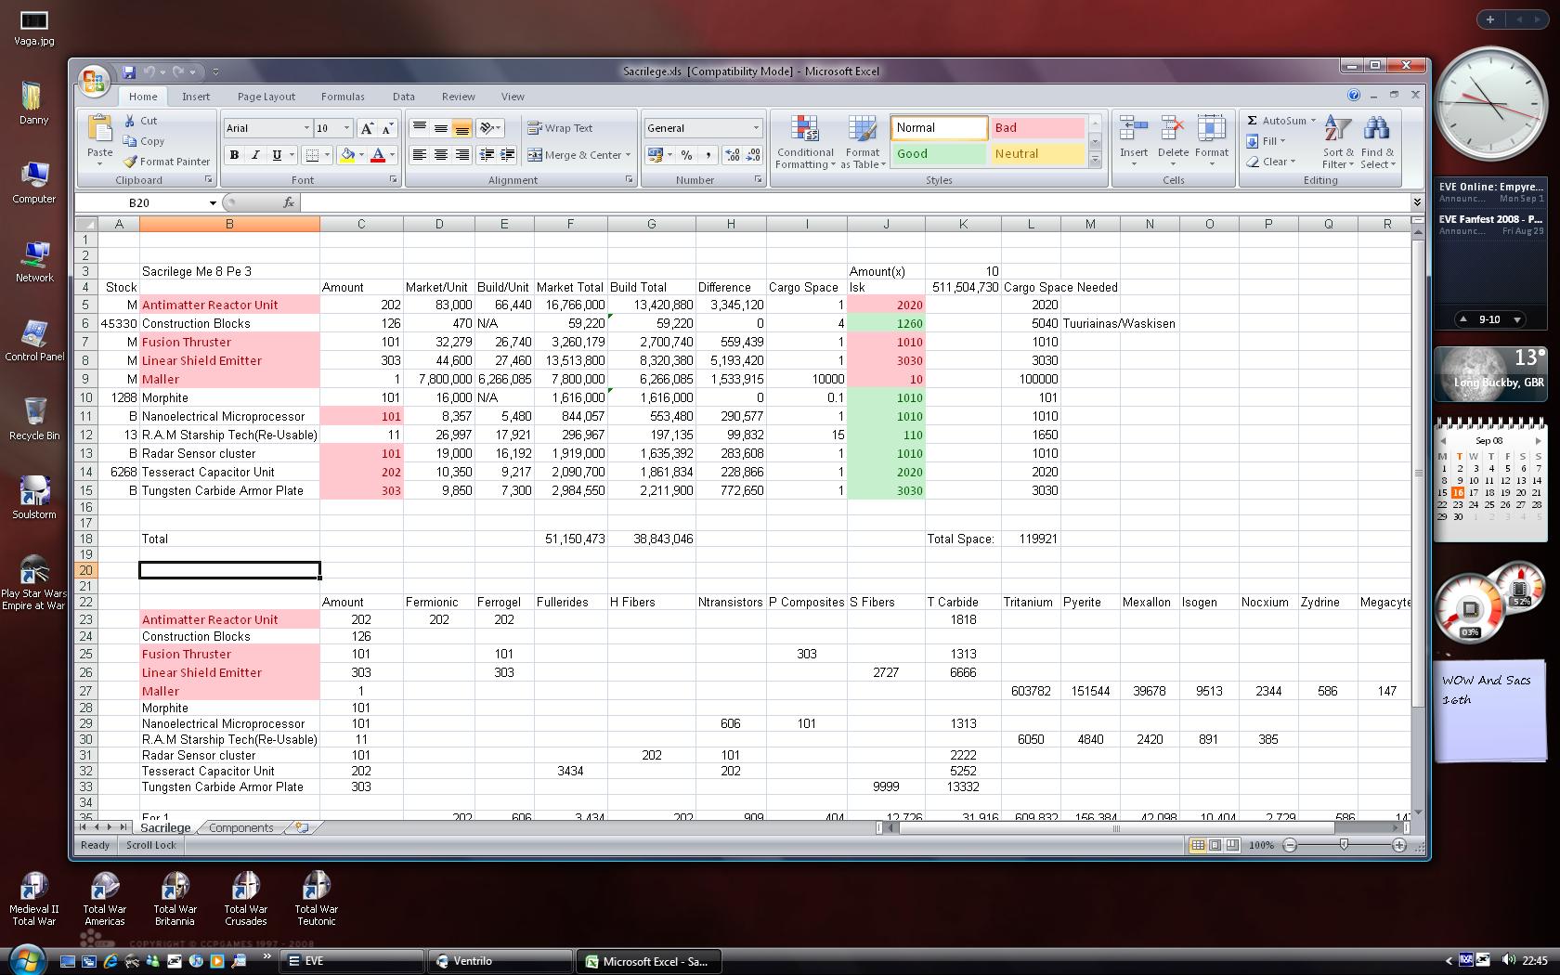
Task: Open Conditional Formatting options
Action: click(805, 142)
